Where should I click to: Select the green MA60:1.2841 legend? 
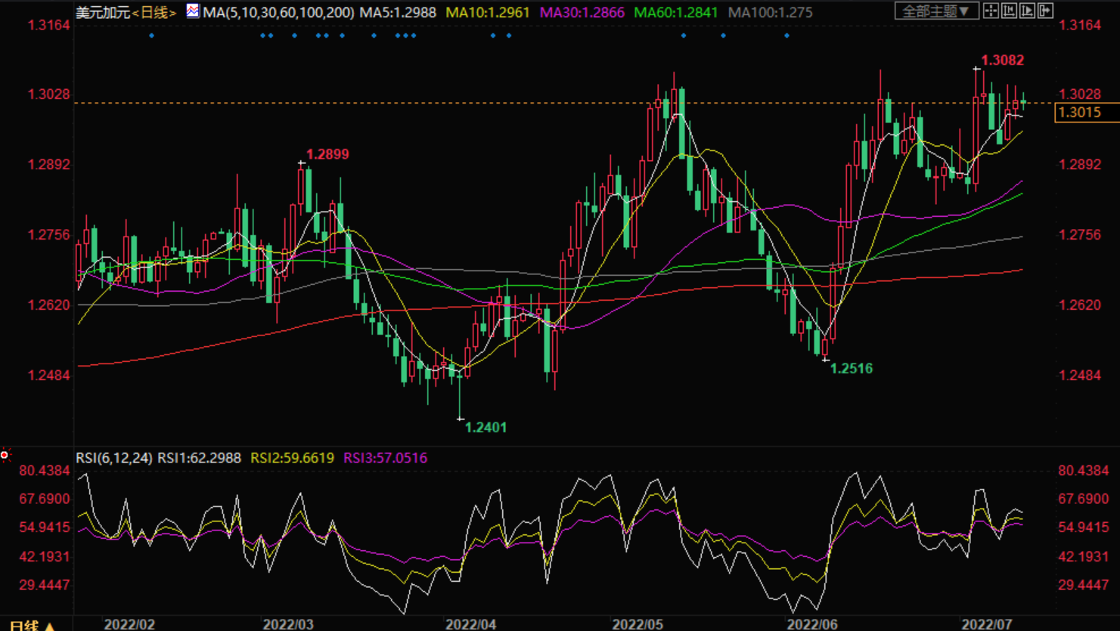click(675, 13)
